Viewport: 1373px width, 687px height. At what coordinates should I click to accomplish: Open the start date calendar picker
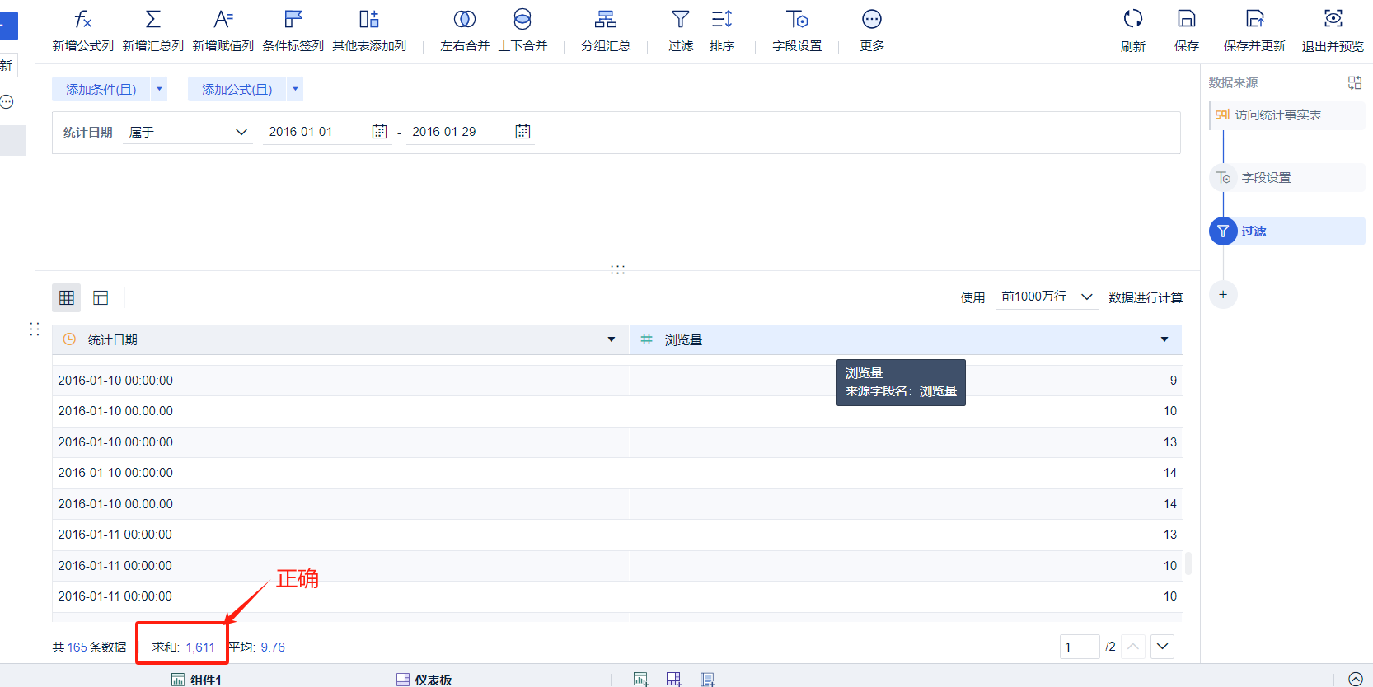pos(379,132)
